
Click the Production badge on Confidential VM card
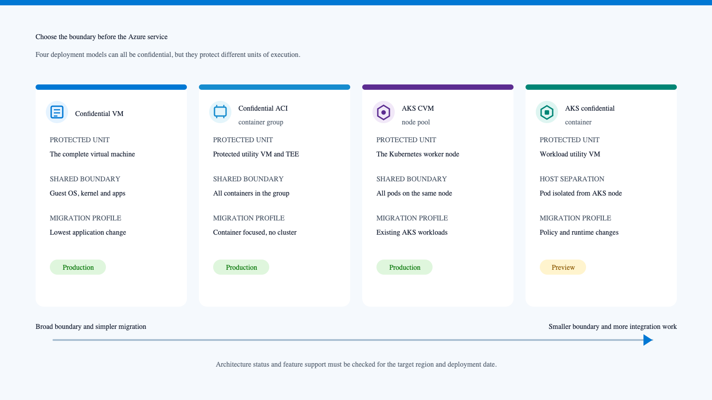pos(78,267)
